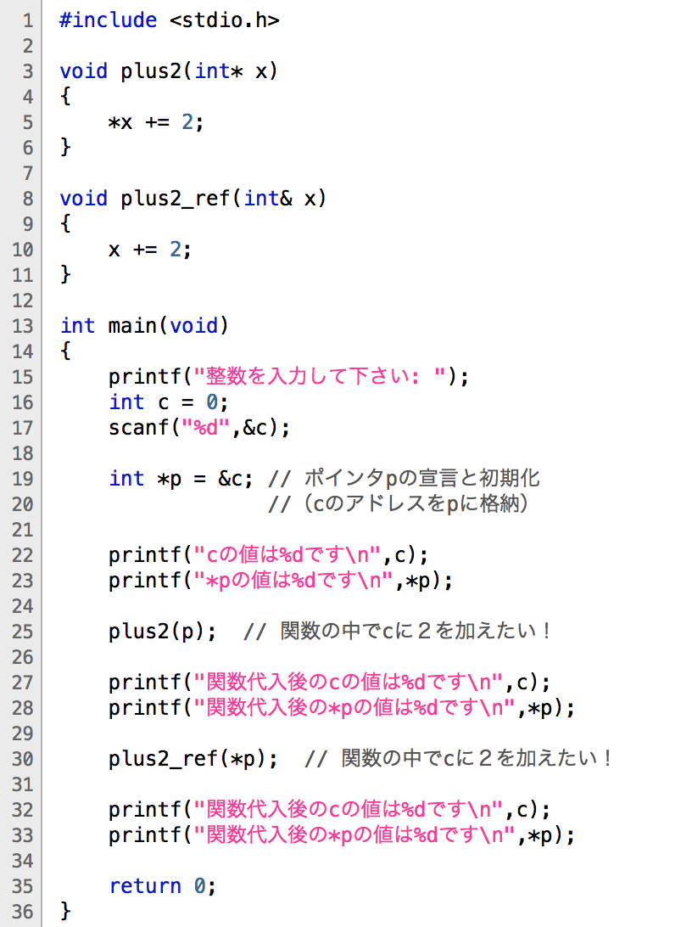Click the printf '整数を入力して下さい' line
Viewport: 692px width, 927px height.
point(288,377)
